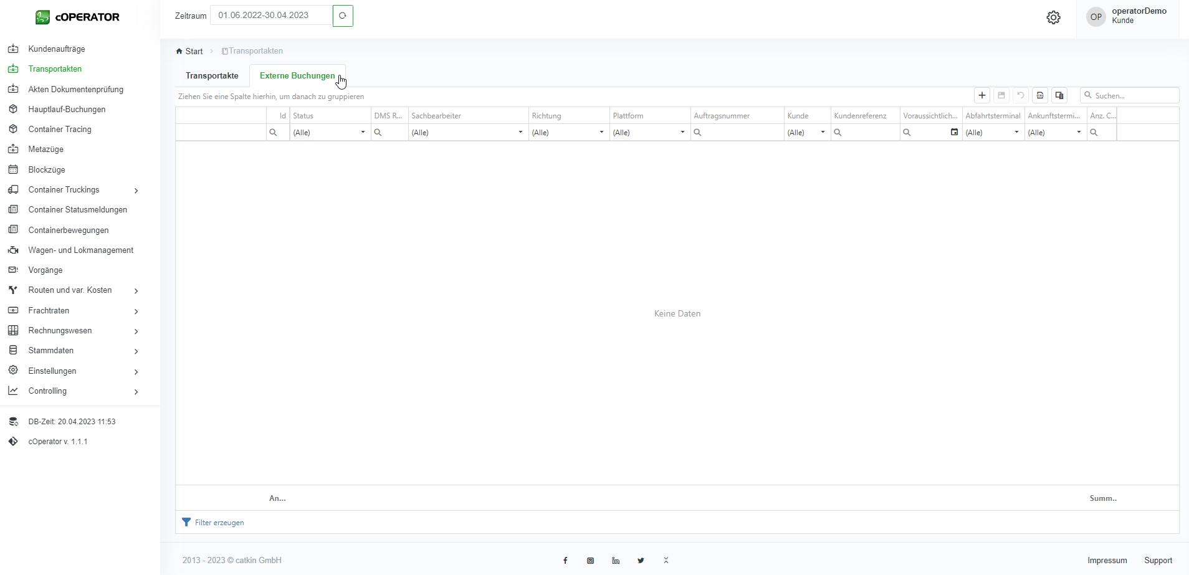
Task: Open the settings gear in the header
Action: pos(1053,17)
